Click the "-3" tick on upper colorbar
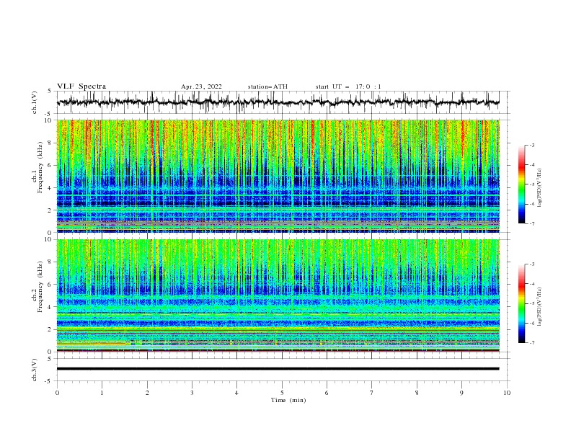 pos(532,145)
